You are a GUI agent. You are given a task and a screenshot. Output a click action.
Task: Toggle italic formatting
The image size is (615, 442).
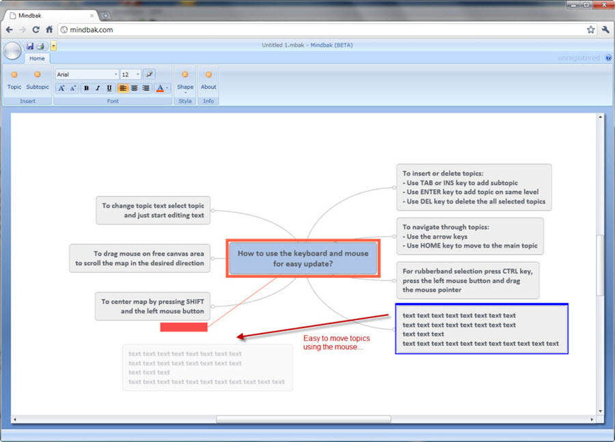tap(98, 88)
